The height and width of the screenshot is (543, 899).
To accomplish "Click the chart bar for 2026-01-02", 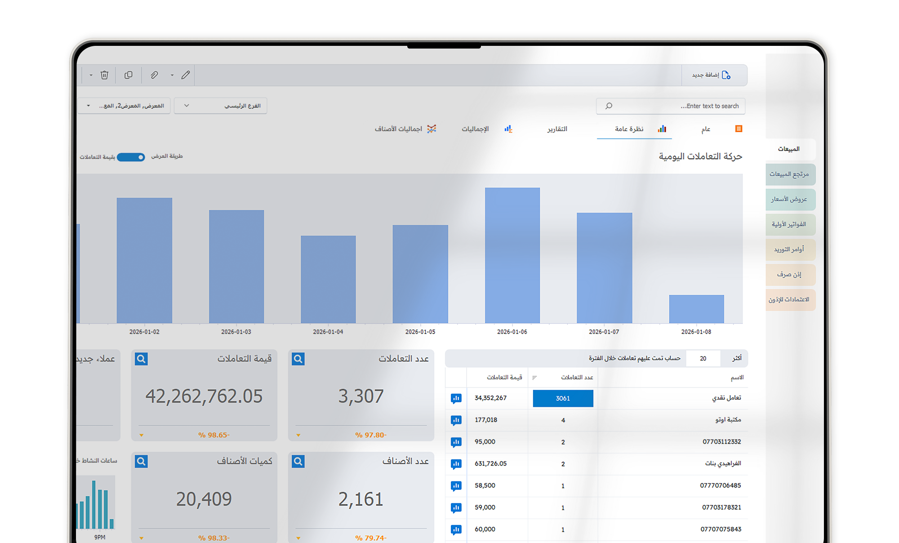I will [144, 260].
